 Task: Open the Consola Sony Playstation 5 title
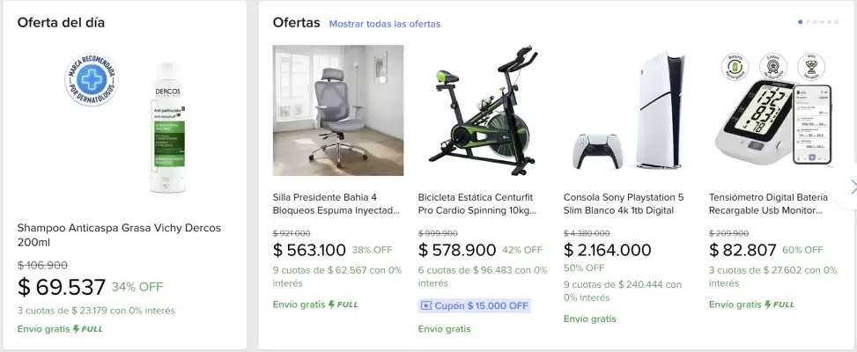click(624, 204)
